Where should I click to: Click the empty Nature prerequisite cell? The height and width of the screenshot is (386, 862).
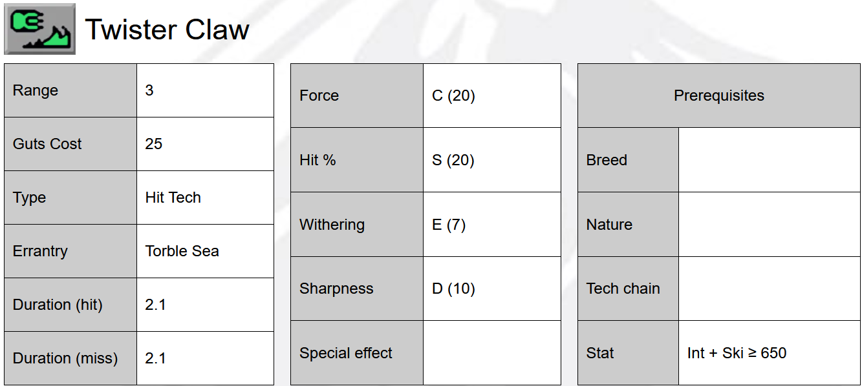click(x=769, y=225)
